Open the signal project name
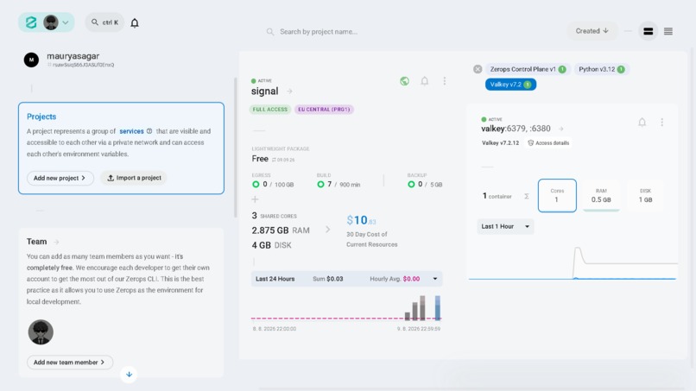The image size is (696, 391). tap(264, 91)
